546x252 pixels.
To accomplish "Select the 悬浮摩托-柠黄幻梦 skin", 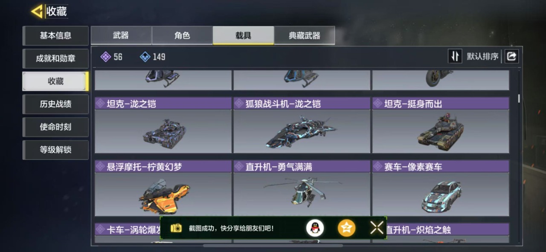I will click(163, 188).
